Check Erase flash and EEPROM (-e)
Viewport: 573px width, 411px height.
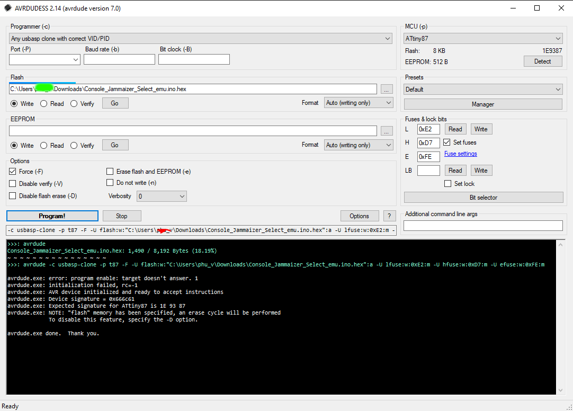(110, 172)
